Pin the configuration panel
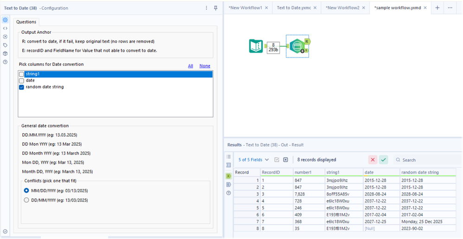Viewport: 463px width, 239px height. coord(216,8)
